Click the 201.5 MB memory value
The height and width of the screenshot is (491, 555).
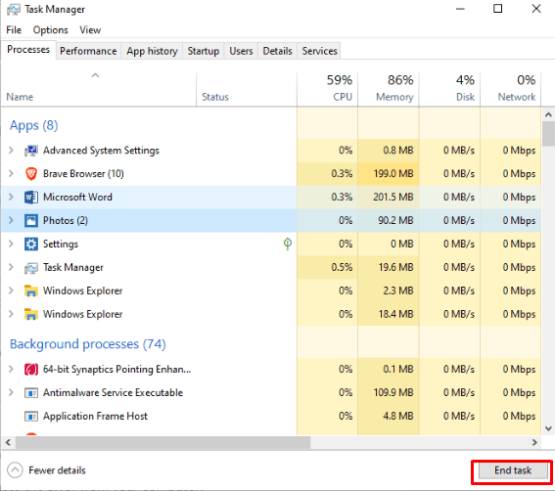pyautogui.click(x=393, y=197)
